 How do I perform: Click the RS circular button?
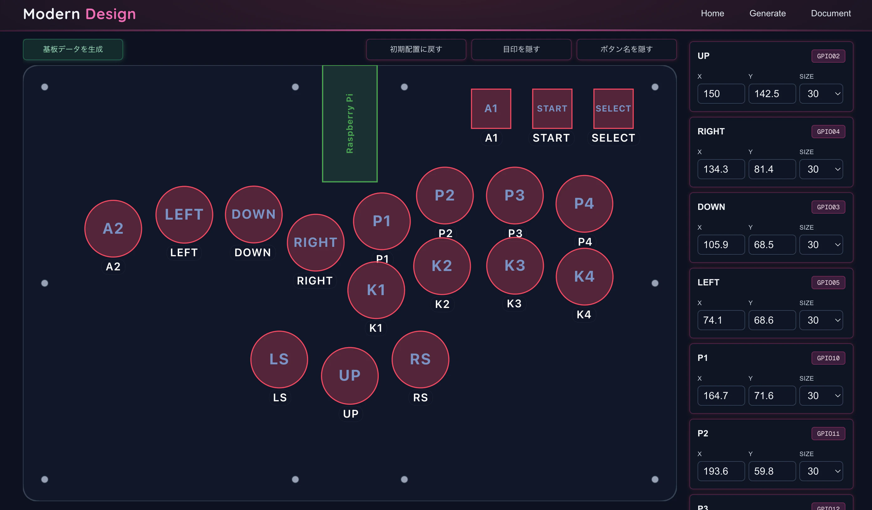pyautogui.click(x=420, y=359)
